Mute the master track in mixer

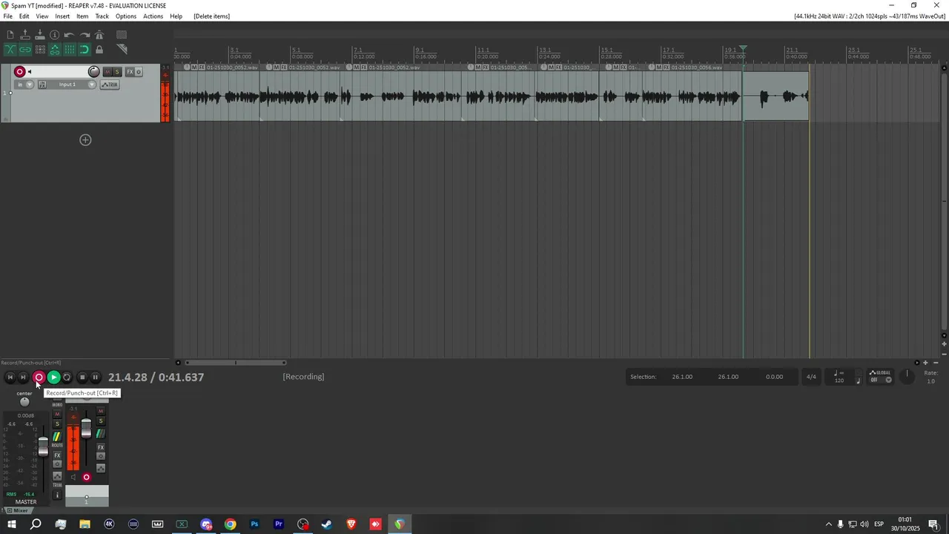(x=57, y=414)
